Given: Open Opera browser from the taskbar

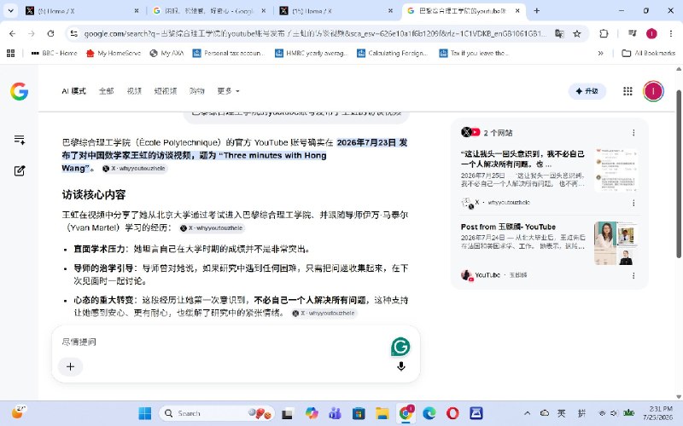Looking at the screenshot, I should pos(452,413).
